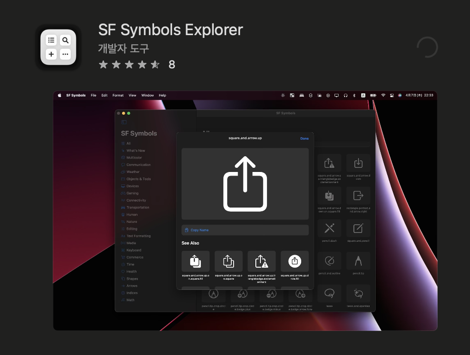This screenshot has height=355, width=470.
Task: Select the Keyboard category
Action: (x=131, y=250)
